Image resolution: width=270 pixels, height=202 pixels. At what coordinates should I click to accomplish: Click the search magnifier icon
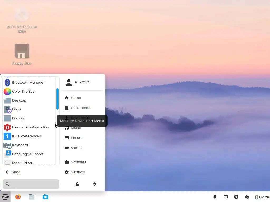tap(7, 184)
